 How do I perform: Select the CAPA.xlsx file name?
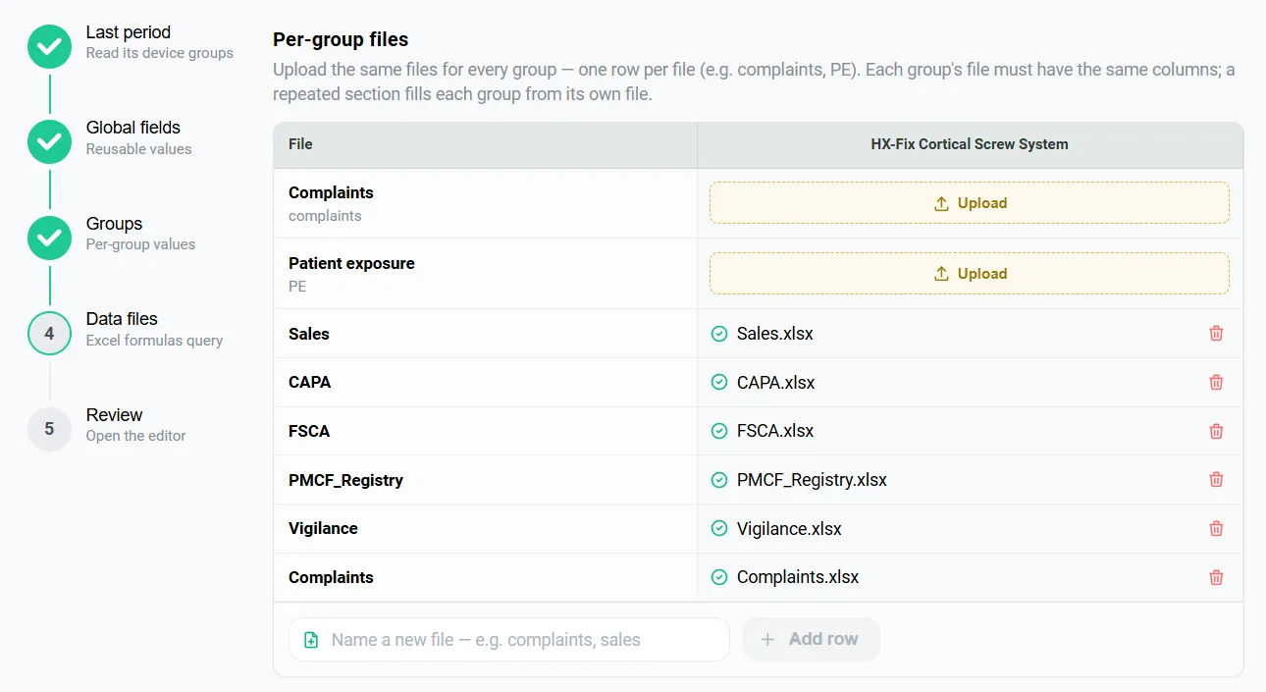point(776,383)
